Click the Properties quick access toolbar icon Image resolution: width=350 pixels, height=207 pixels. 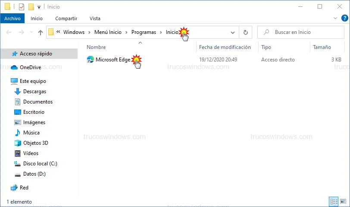(x=22, y=7)
